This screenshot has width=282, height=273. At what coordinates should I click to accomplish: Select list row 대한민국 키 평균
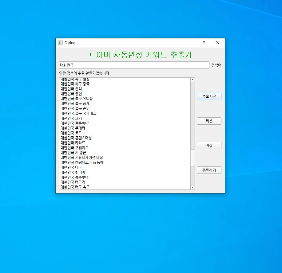tap(125, 153)
